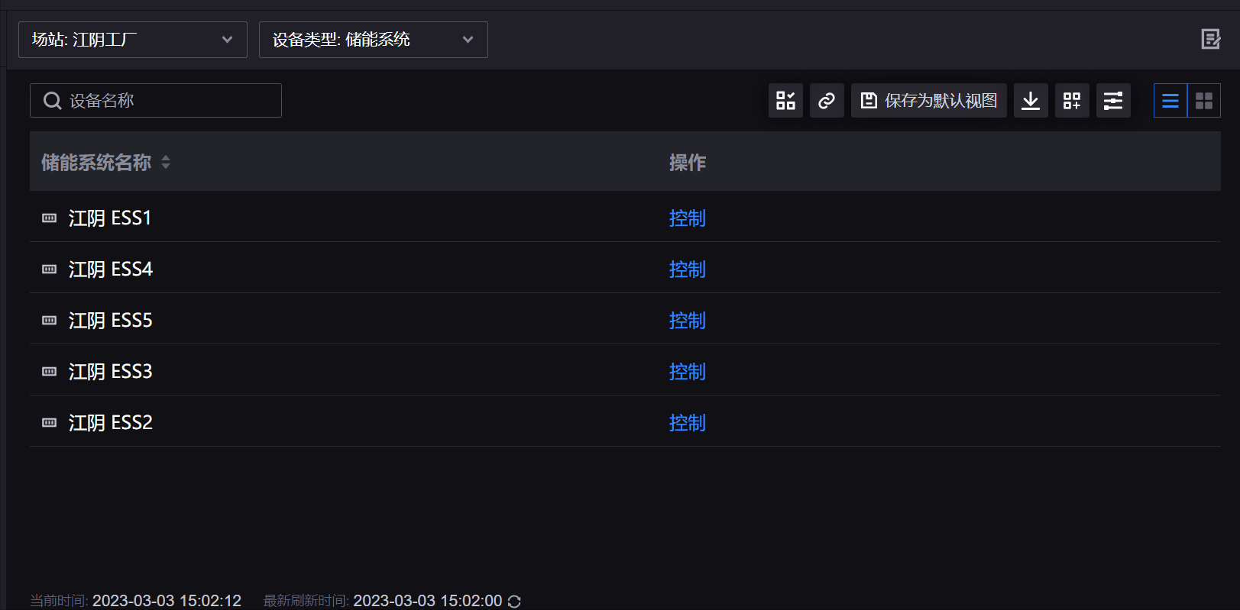
Task: Click 控制 link in 江阴 ESS2 row
Action: [687, 423]
